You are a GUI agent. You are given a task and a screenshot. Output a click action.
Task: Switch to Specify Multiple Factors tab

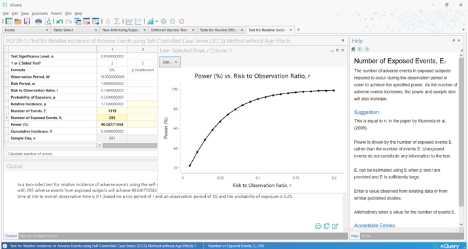pos(39,236)
